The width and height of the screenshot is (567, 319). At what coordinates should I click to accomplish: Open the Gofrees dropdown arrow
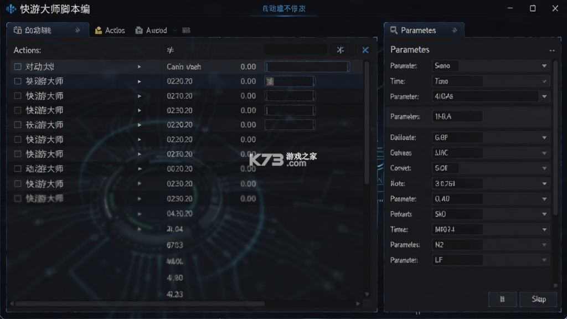[x=544, y=153]
